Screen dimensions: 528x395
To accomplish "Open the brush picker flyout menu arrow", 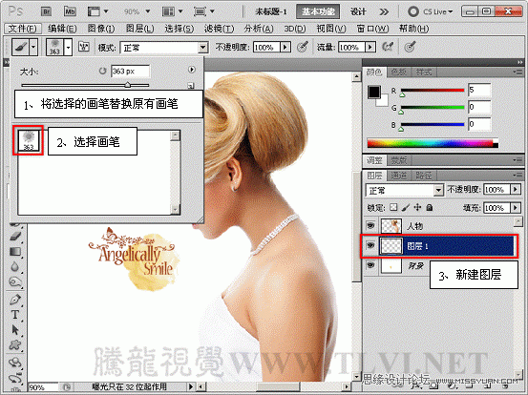I will 192,70.
